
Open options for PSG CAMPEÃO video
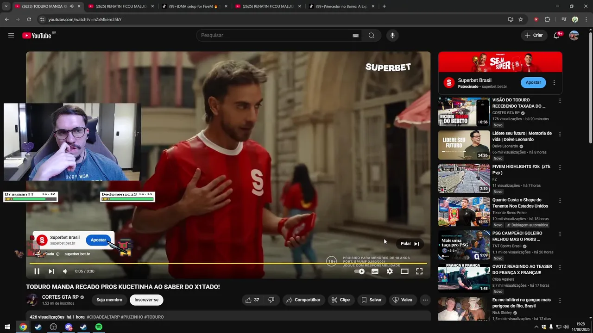560,234
